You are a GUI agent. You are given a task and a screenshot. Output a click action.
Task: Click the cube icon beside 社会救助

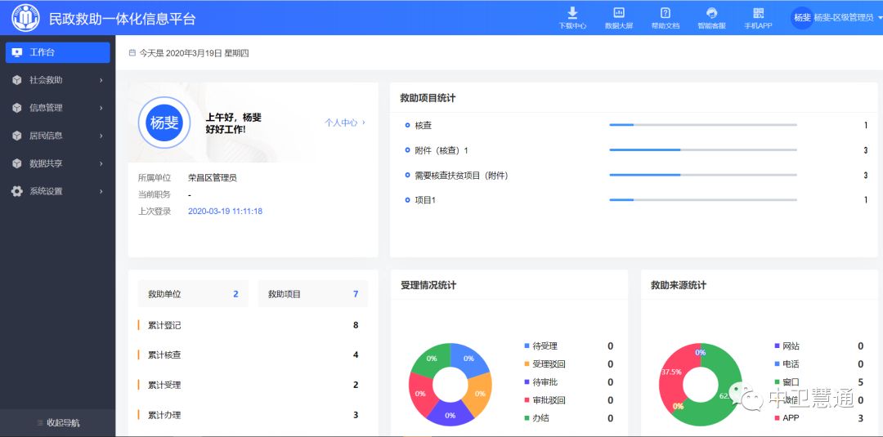tap(17, 80)
